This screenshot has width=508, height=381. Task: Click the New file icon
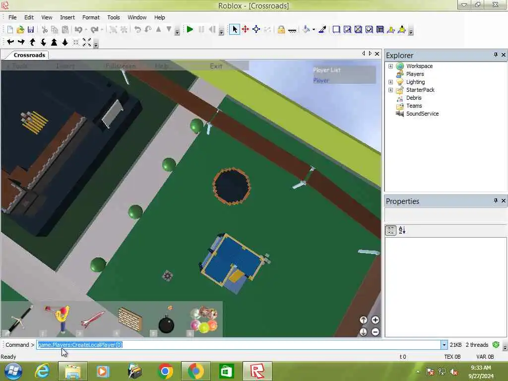[x=10, y=29]
